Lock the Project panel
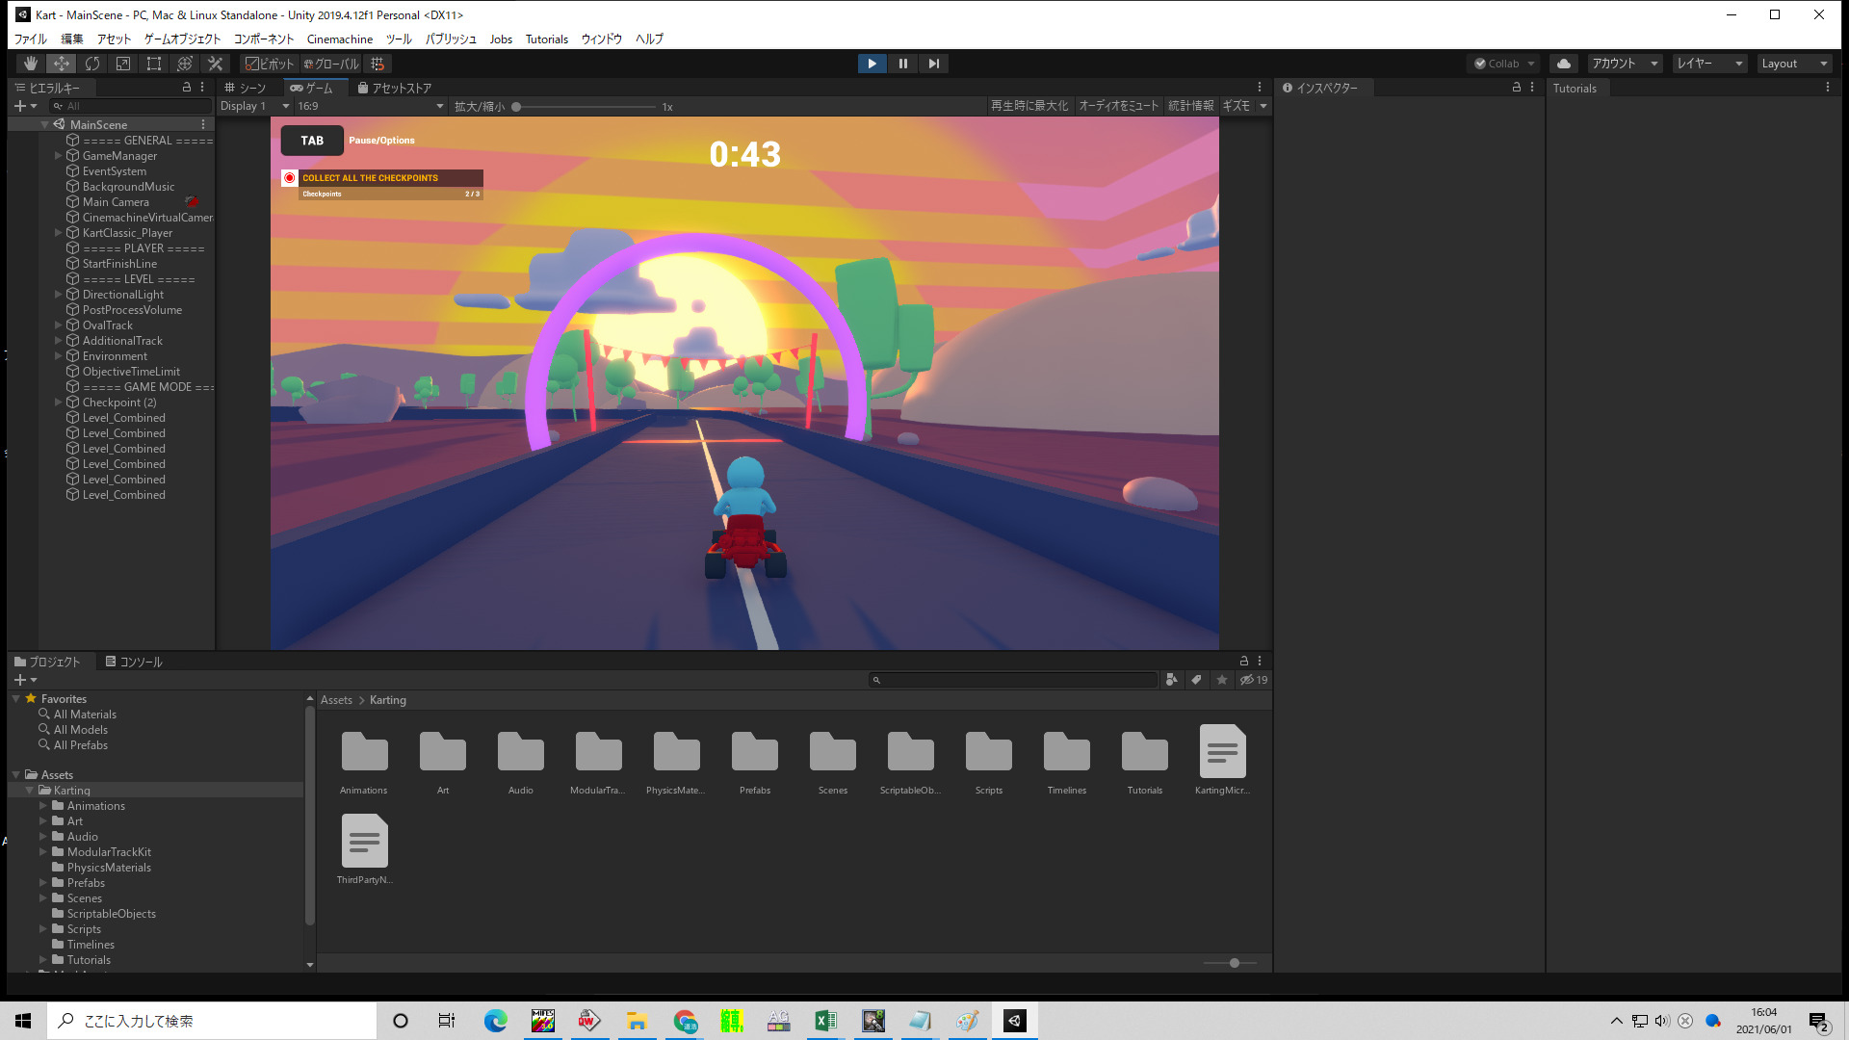The width and height of the screenshot is (1849, 1040). click(x=1243, y=661)
